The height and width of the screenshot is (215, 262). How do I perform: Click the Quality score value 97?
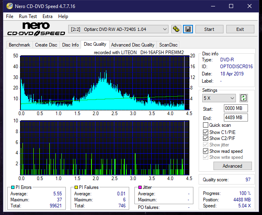[248, 180]
